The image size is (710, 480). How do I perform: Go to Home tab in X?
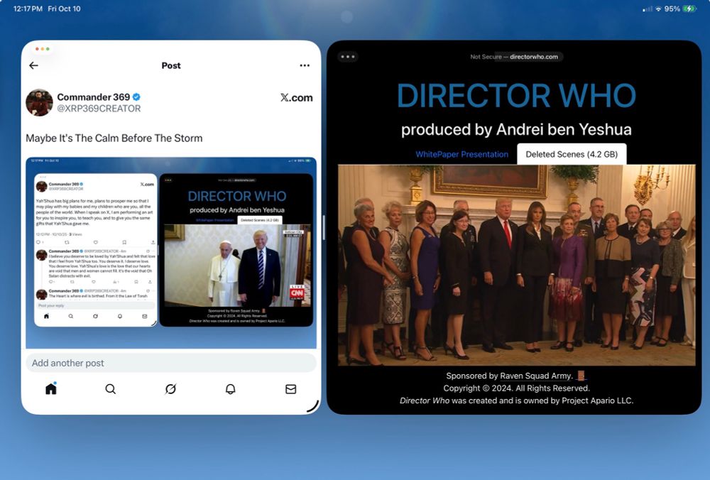coord(51,388)
